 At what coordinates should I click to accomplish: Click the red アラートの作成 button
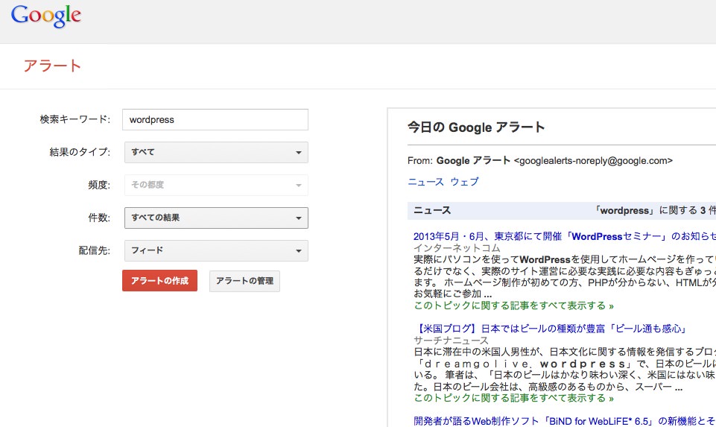pos(160,280)
